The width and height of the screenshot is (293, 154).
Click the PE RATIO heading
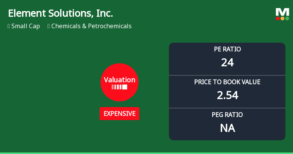point(227,49)
